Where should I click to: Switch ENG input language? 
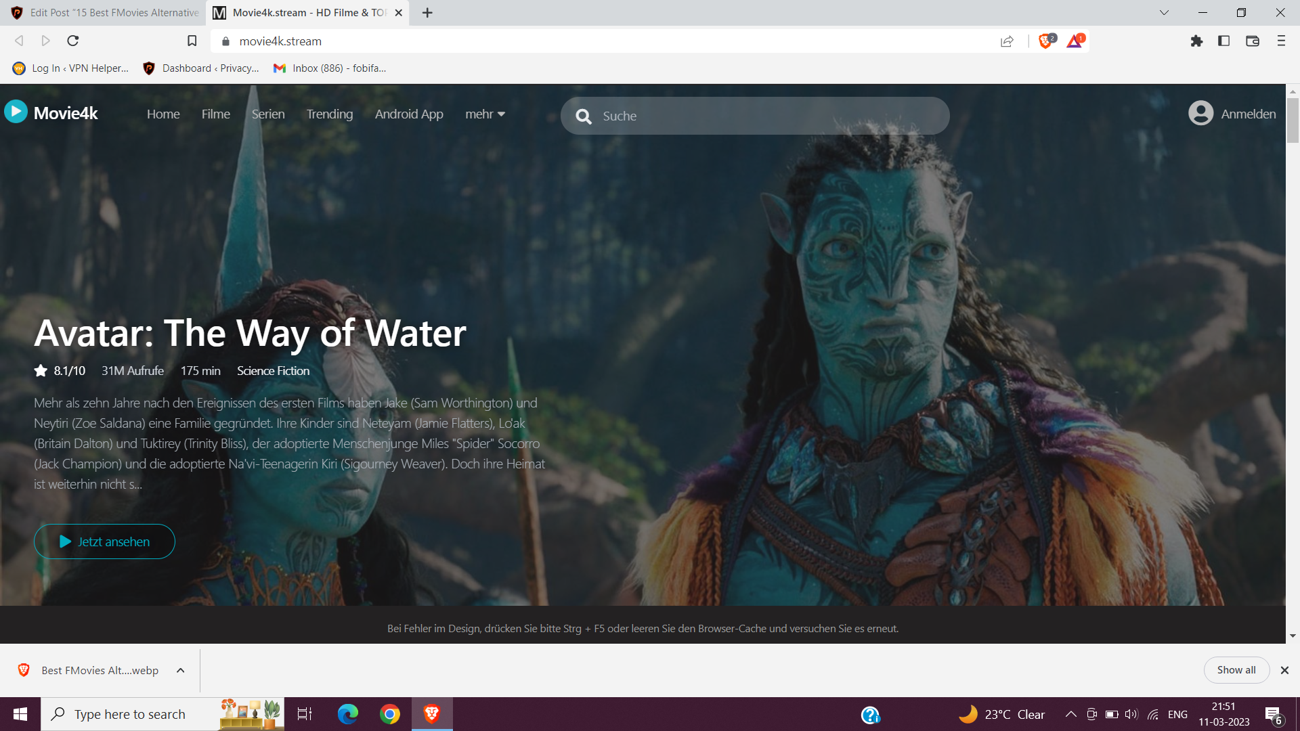[1177, 714]
